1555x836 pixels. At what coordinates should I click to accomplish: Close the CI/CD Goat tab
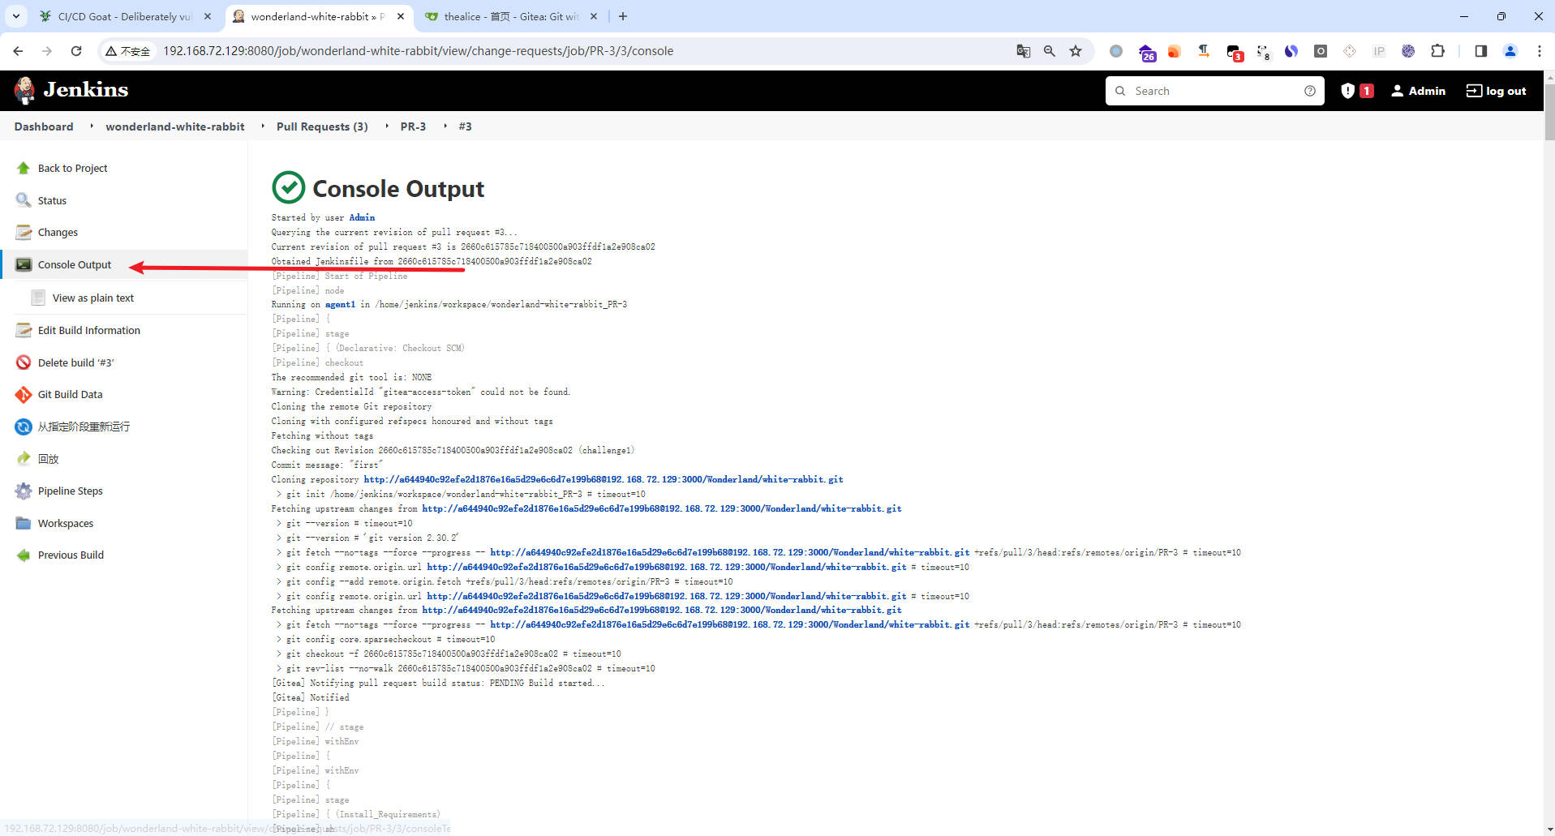pos(208,16)
